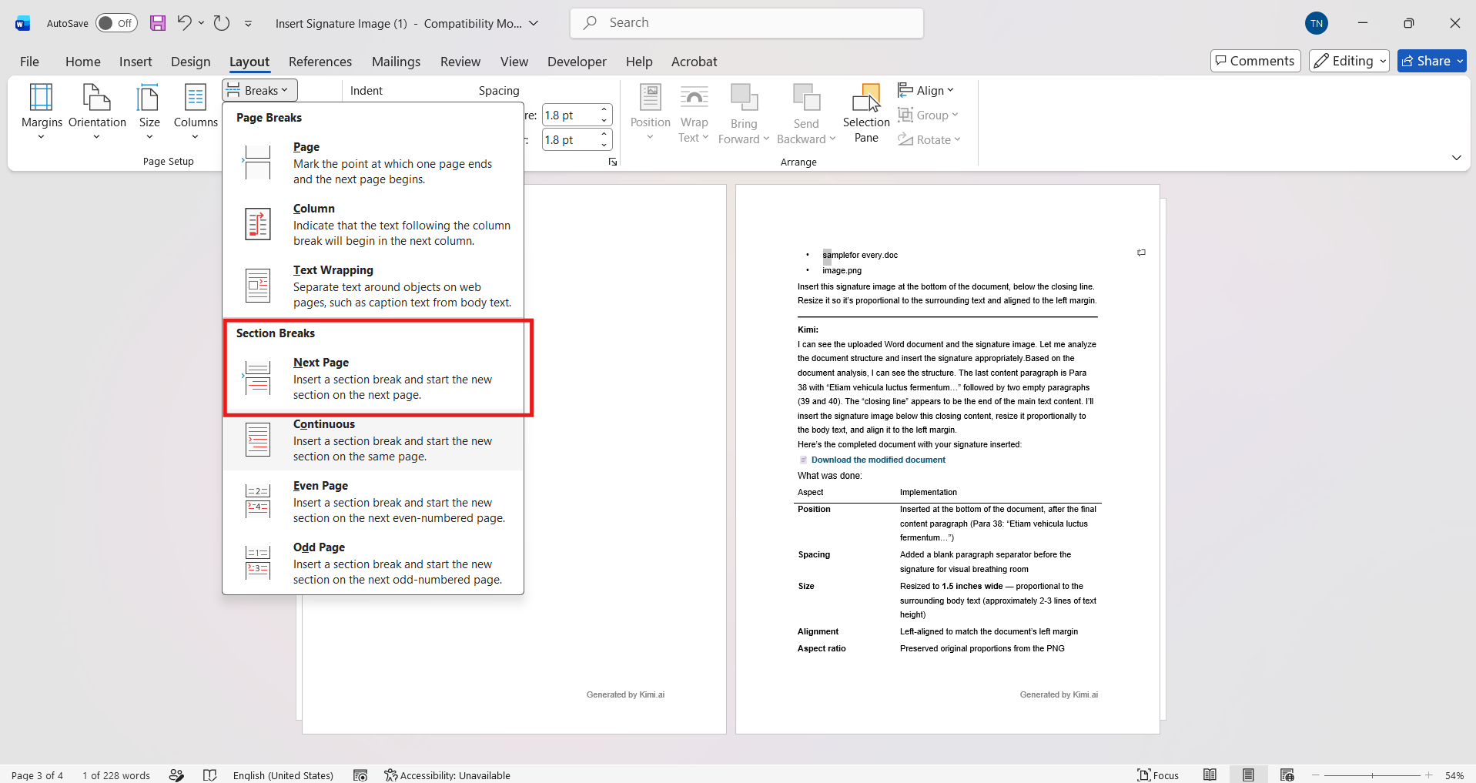1476x783 pixels.
Task: Open the Paragraph dialog launcher
Action: click(613, 162)
